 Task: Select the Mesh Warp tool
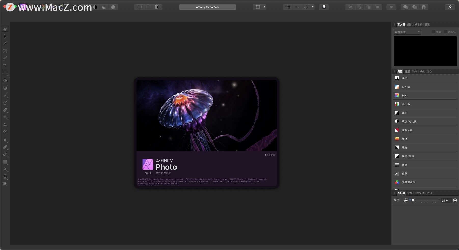click(5, 177)
